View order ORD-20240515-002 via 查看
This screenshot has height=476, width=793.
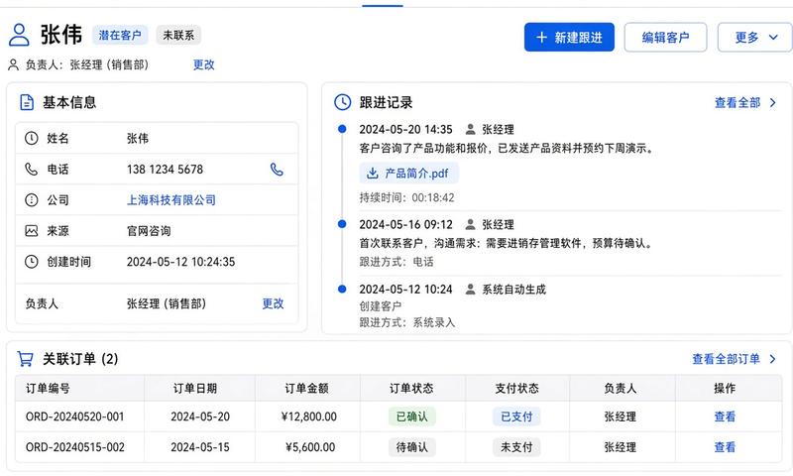point(725,447)
